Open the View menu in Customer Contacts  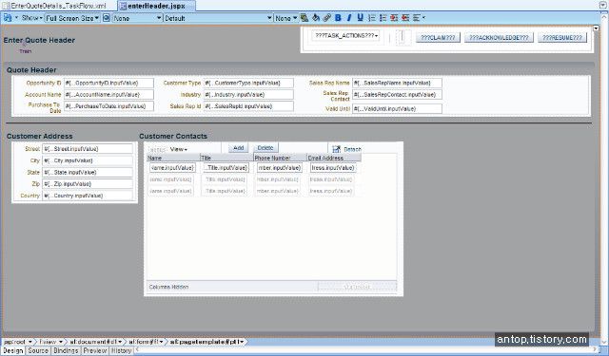click(x=179, y=149)
